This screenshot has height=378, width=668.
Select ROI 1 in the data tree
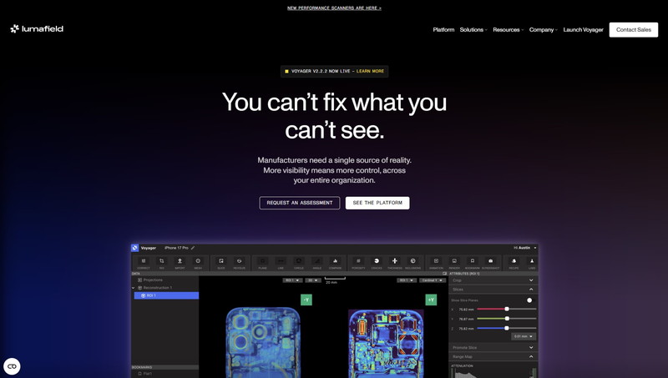(x=166, y=295)
